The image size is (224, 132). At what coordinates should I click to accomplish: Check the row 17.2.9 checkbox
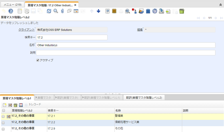coord(3,129)
